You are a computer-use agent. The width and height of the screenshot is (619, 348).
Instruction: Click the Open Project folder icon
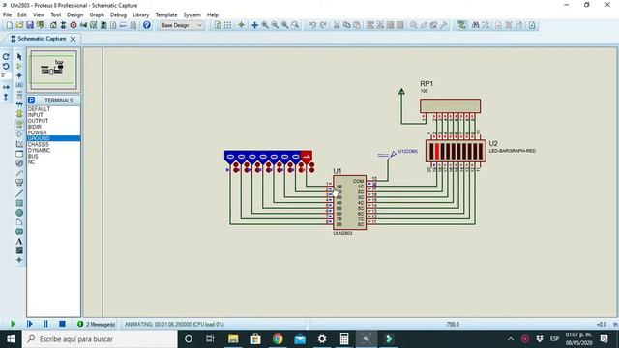pyautogui.click(x=19, y=25)
